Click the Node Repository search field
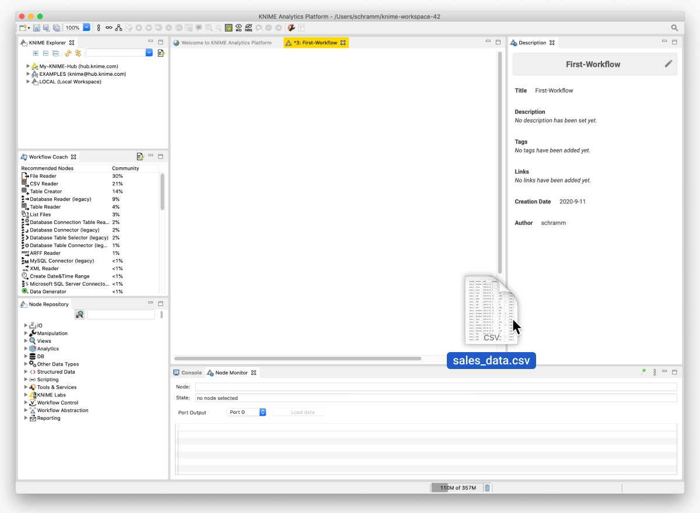This screenshot has width=700, height=513. (121, 315)
